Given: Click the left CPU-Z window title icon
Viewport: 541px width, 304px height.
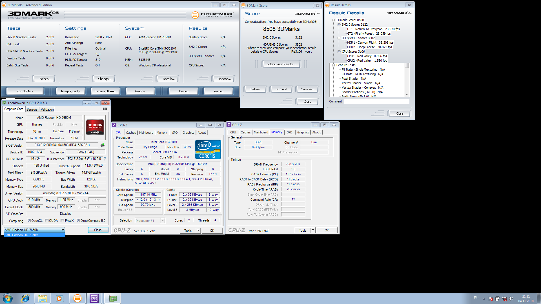Looking at the screenshot, I should click(x=114, y=125).
